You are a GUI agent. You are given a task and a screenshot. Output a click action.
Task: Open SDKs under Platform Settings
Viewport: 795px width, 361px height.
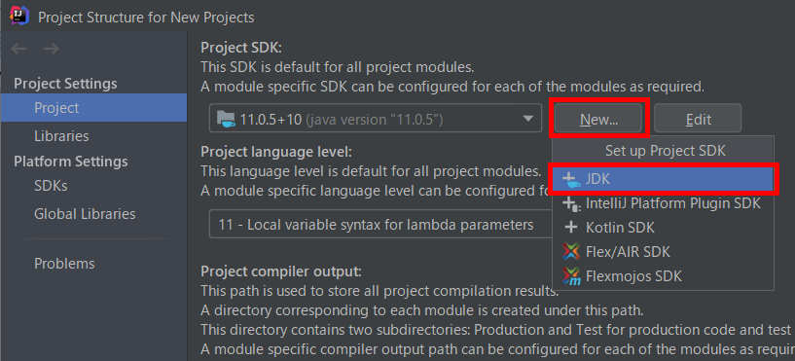point(51,186)
